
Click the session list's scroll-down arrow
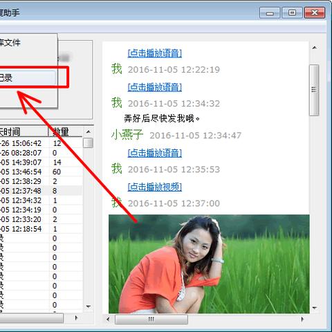88,306
